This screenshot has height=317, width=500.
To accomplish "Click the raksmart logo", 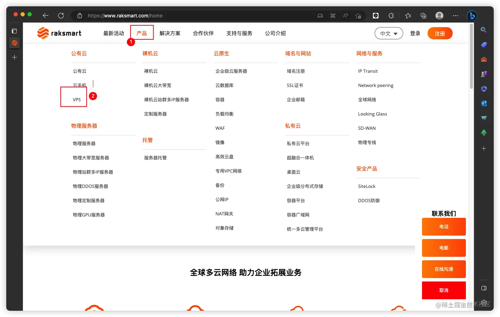I will 59,33.
